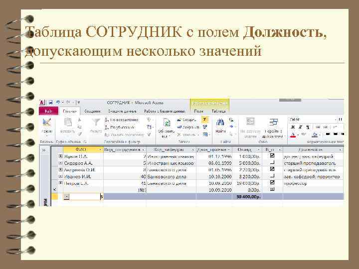The height and width of the screenshot is (269, 359).
Task: Open the ФИО column header dropdown
Action: coord(100,150)
